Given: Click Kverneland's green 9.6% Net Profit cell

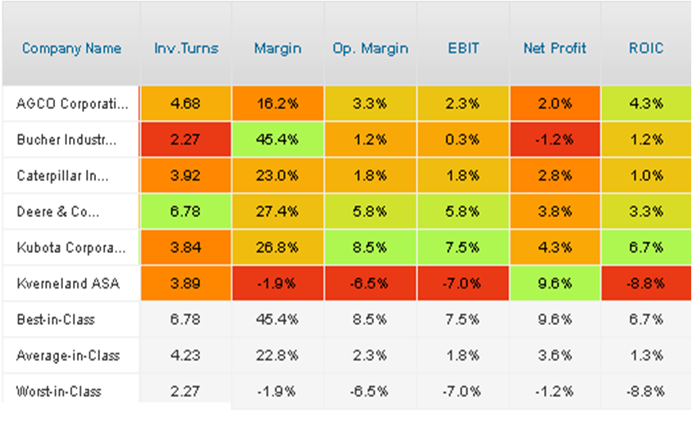Looking at the screenshot, I should click(x=555, y=284).
